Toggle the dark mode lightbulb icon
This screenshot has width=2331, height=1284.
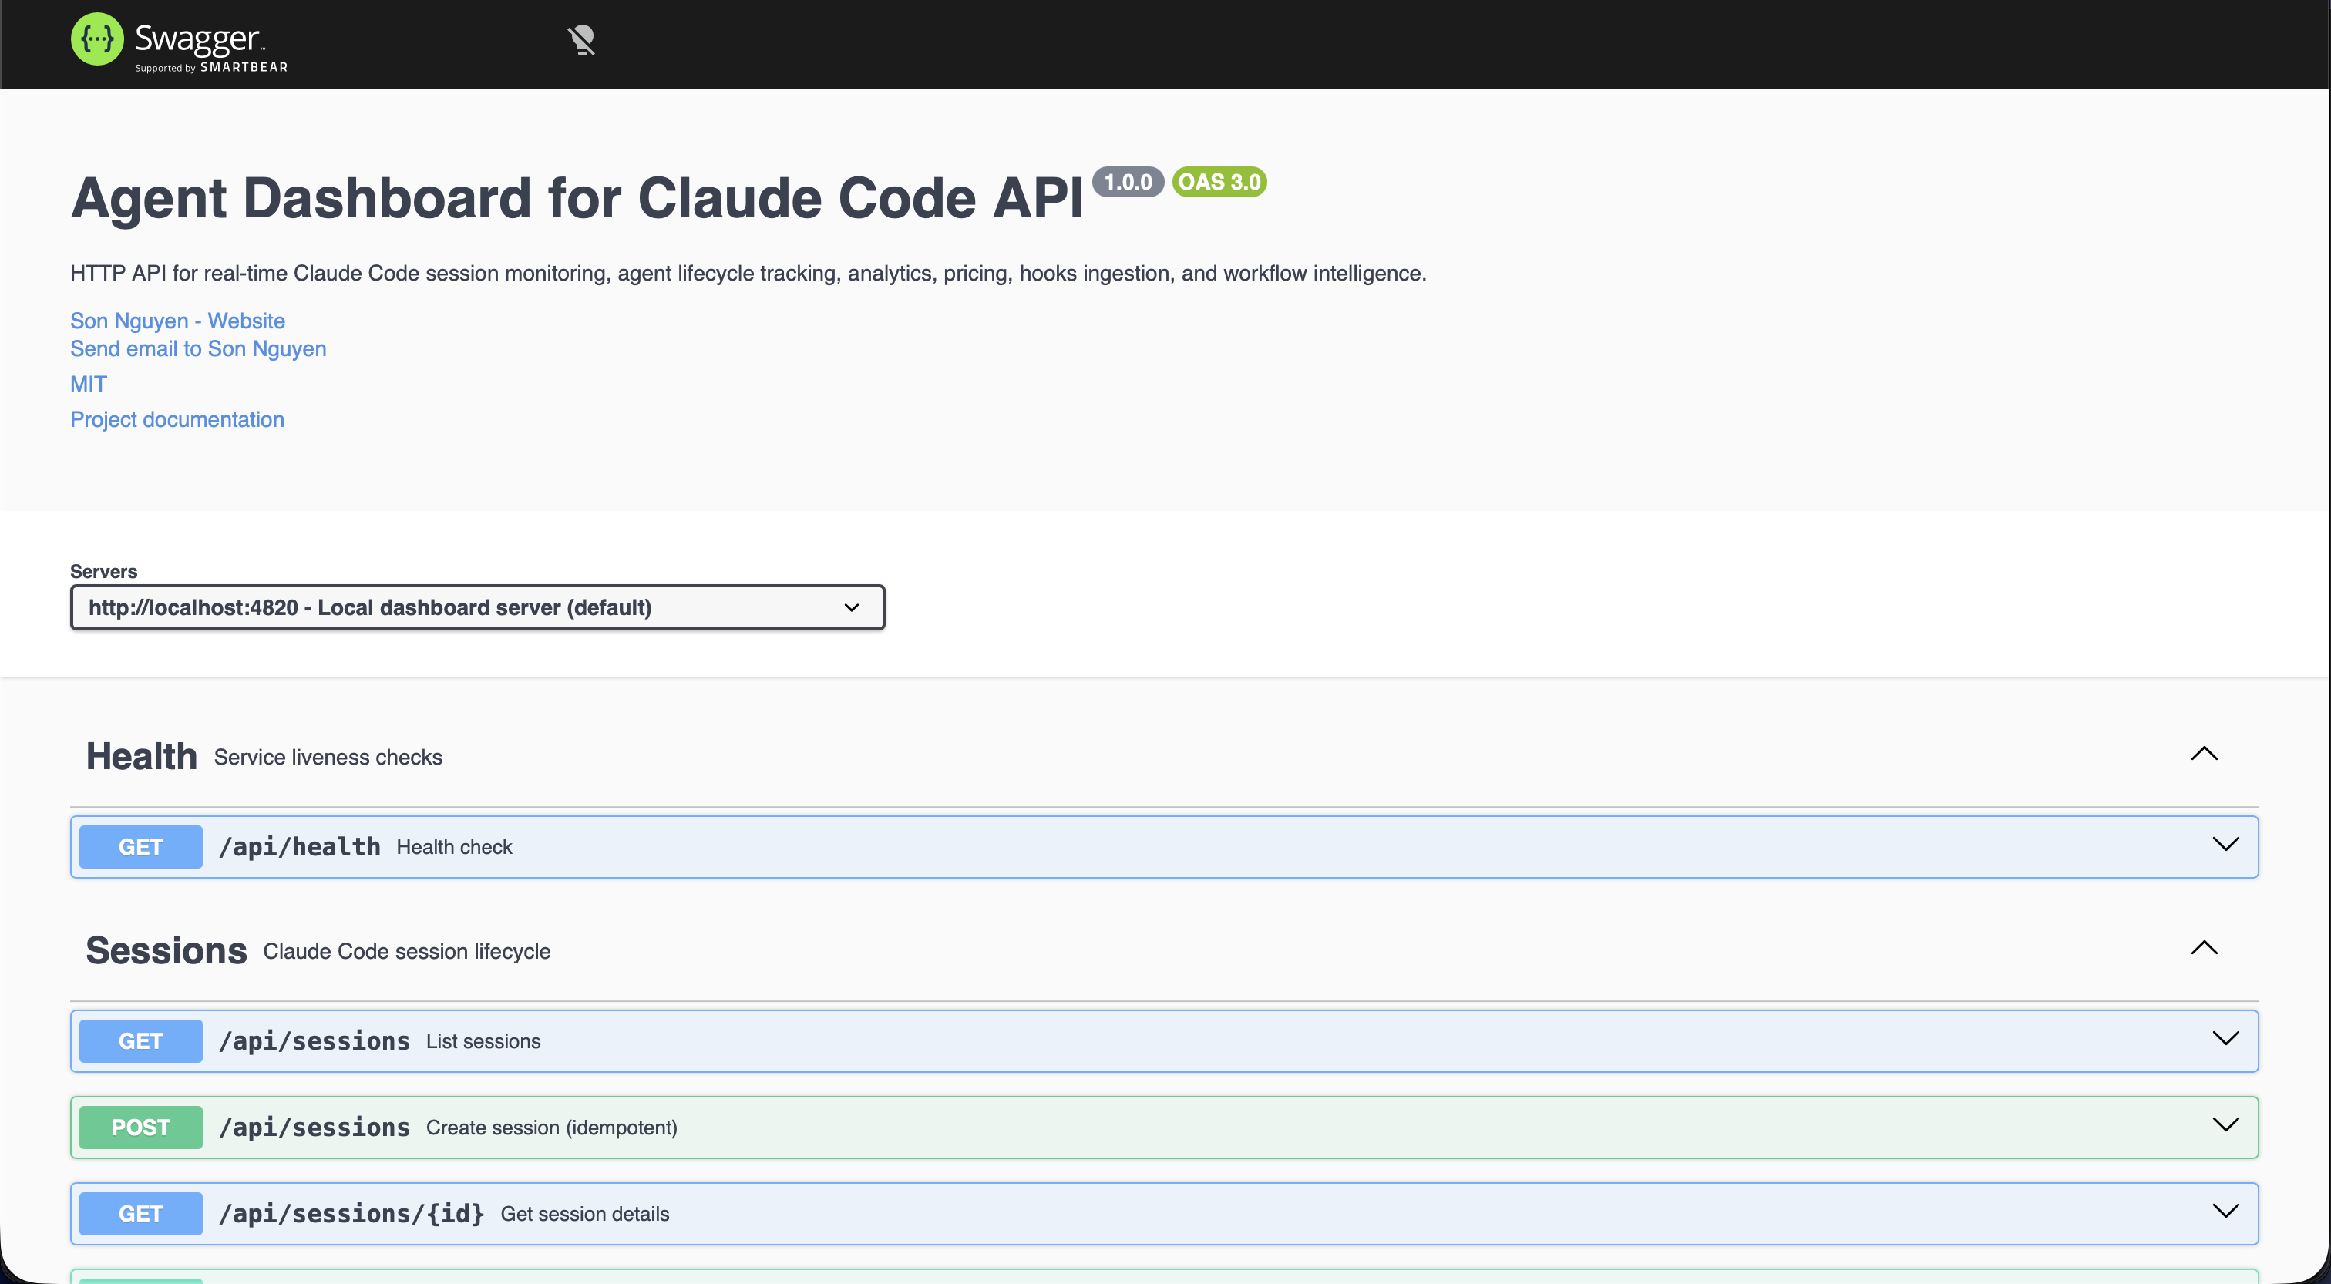coord(581,41)
